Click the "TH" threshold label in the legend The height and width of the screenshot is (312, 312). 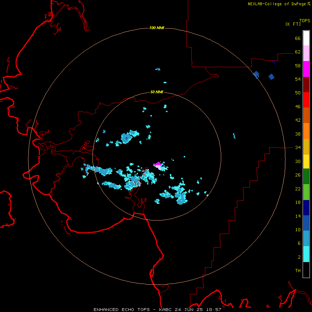pyautogui.click(x=298, y=270)
